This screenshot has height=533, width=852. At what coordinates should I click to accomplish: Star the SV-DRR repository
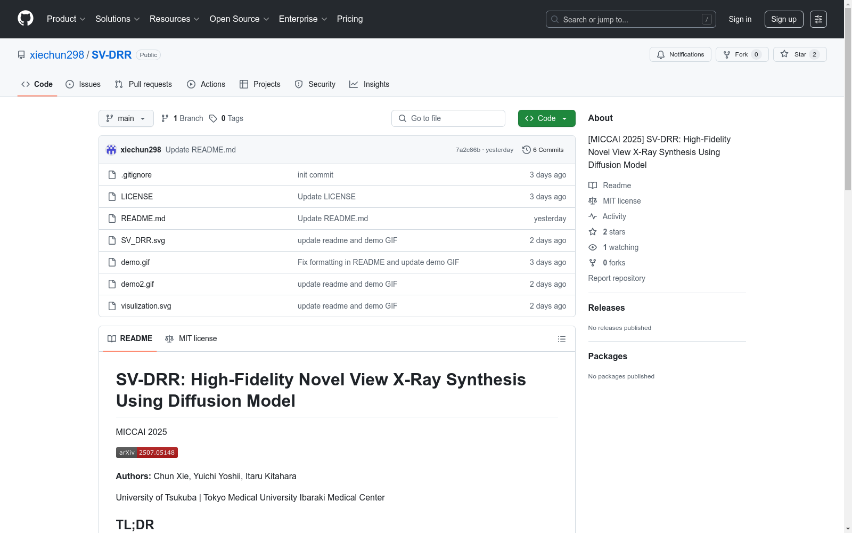(x=799, y=54)
